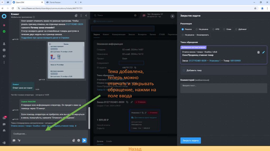
Task: Click the chat panel vertical scrollbar
Action: click(x=89, y=118)
